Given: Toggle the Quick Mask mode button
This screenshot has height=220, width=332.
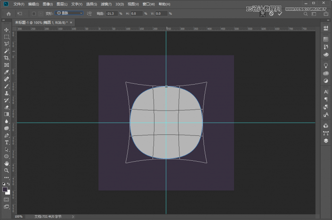Looking at the screenshot, I should pyautogui.click(x=6, y=199).
